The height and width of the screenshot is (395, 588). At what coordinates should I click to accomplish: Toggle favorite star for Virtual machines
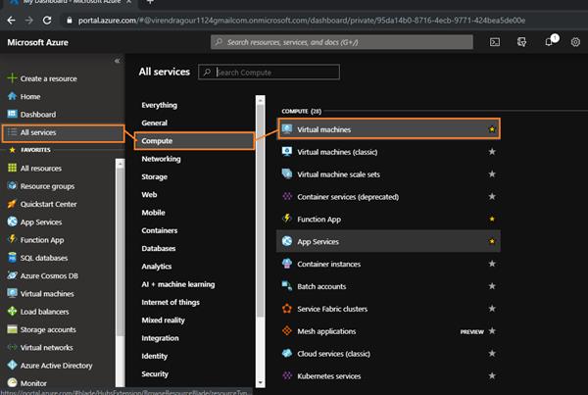492,129
